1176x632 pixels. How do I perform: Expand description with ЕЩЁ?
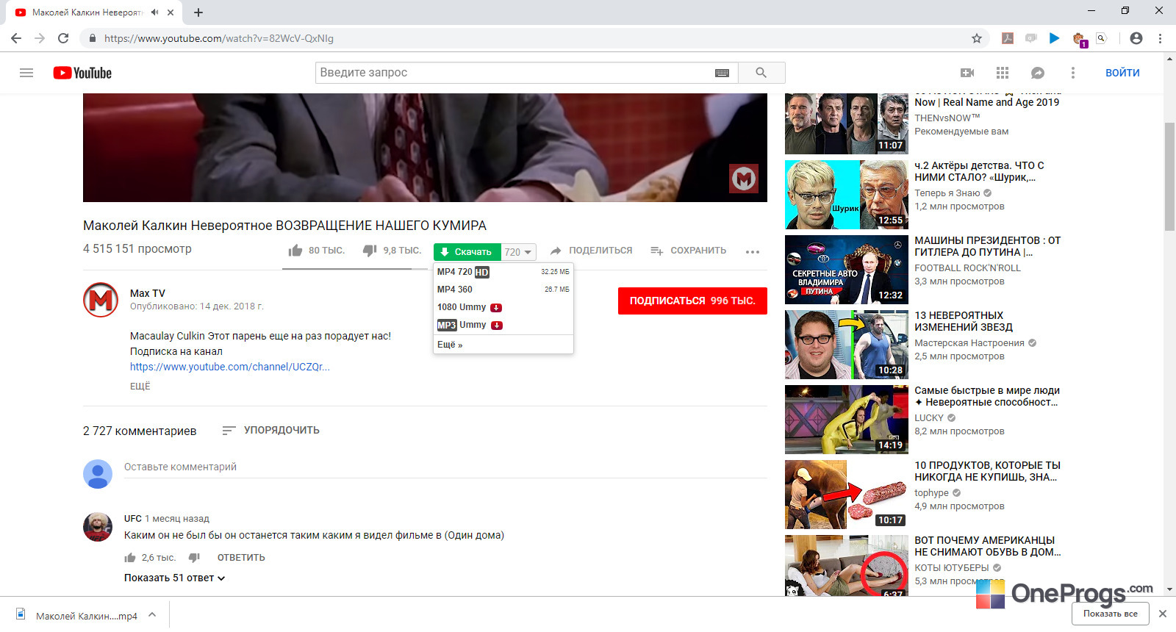point(140,386)
